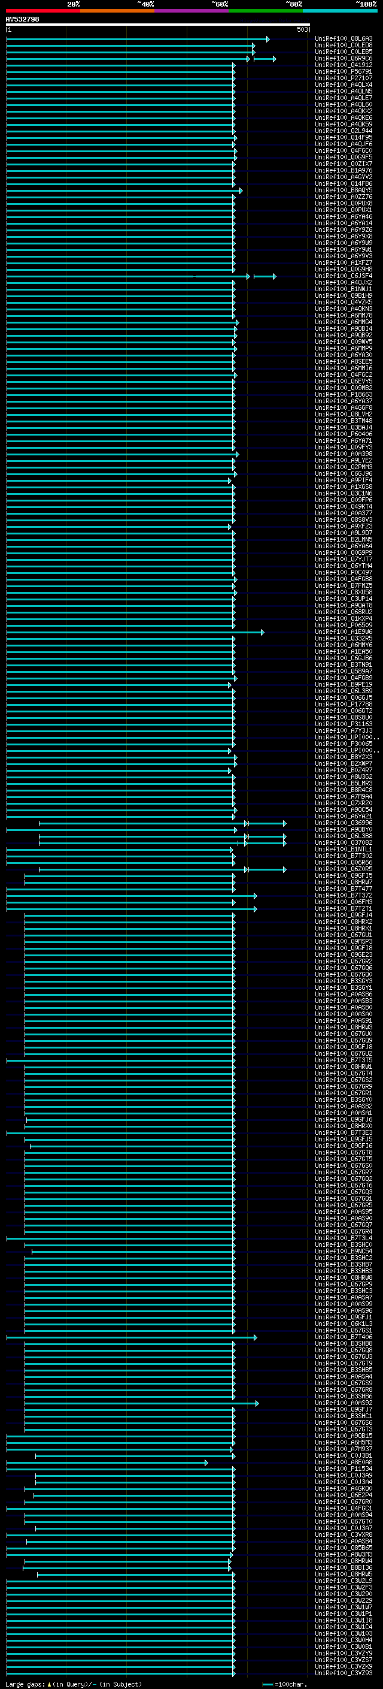Click the orange ~40% identity legend bar

117,11
